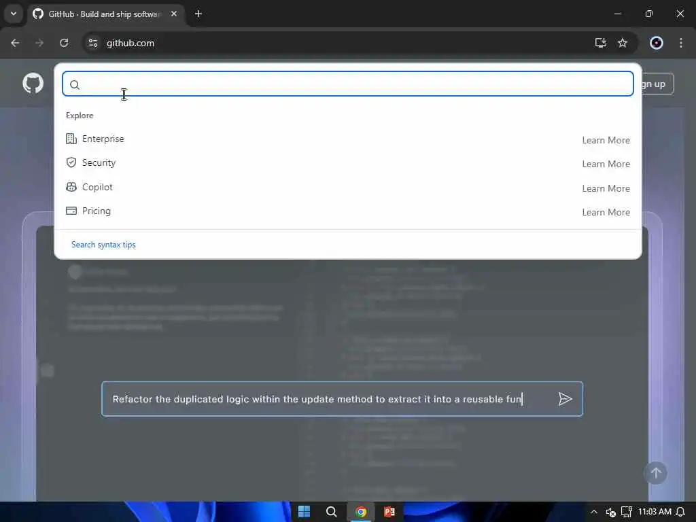Click the GitHub octocat logo
Viewport: 696px width, 522px height.
click(x=33, y=84)
